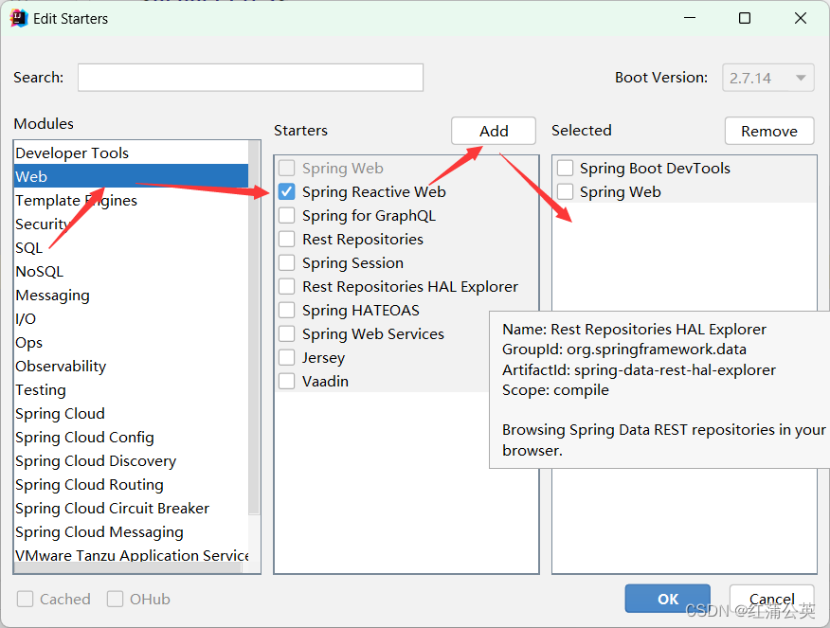
Task: Minimize the Edit Starters window
Action: [689, 18]
